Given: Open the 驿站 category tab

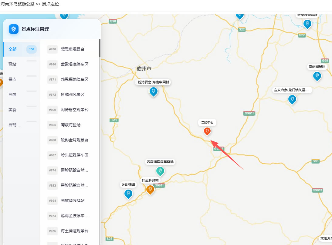Looking at the screenshot, I should (22, 64).
